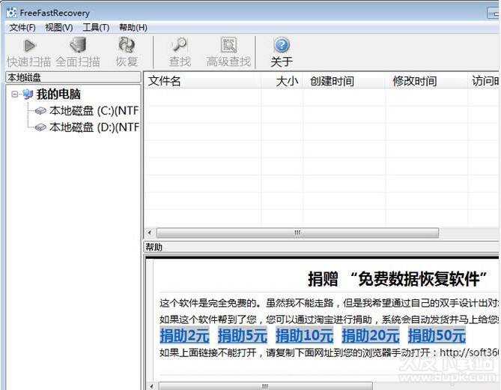Open the 视图(V) menu

tap(59, 28)
